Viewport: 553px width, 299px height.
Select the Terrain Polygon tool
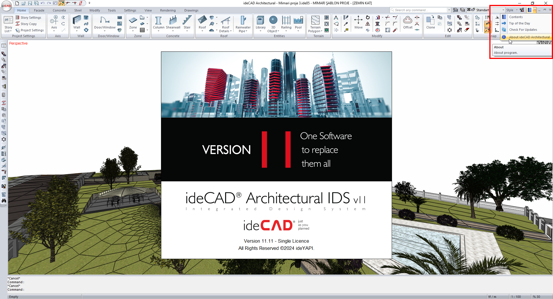click(315, 24)
